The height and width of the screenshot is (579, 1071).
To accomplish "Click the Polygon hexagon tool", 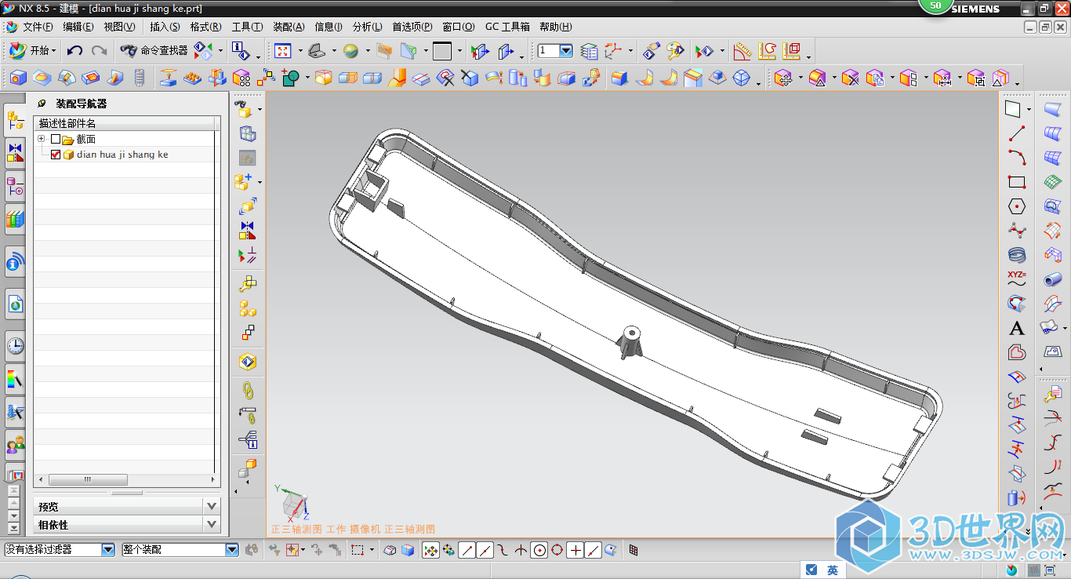I will coord(1017,206).
